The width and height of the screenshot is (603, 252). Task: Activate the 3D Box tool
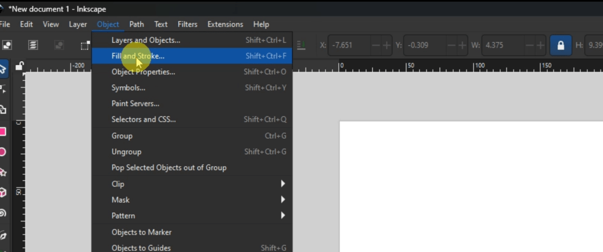click(3, 192)
